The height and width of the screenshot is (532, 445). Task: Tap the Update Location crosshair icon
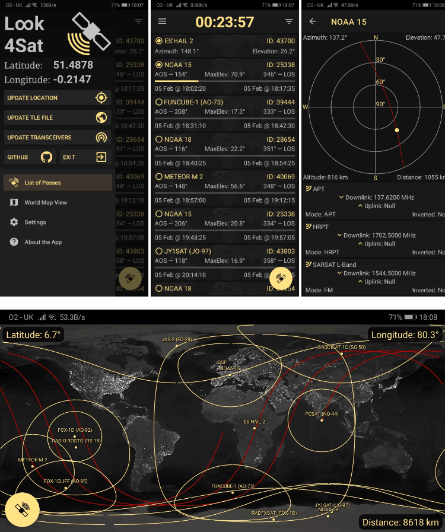[101, 98]
